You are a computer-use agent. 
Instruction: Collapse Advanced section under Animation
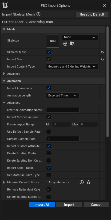[4, 103]
